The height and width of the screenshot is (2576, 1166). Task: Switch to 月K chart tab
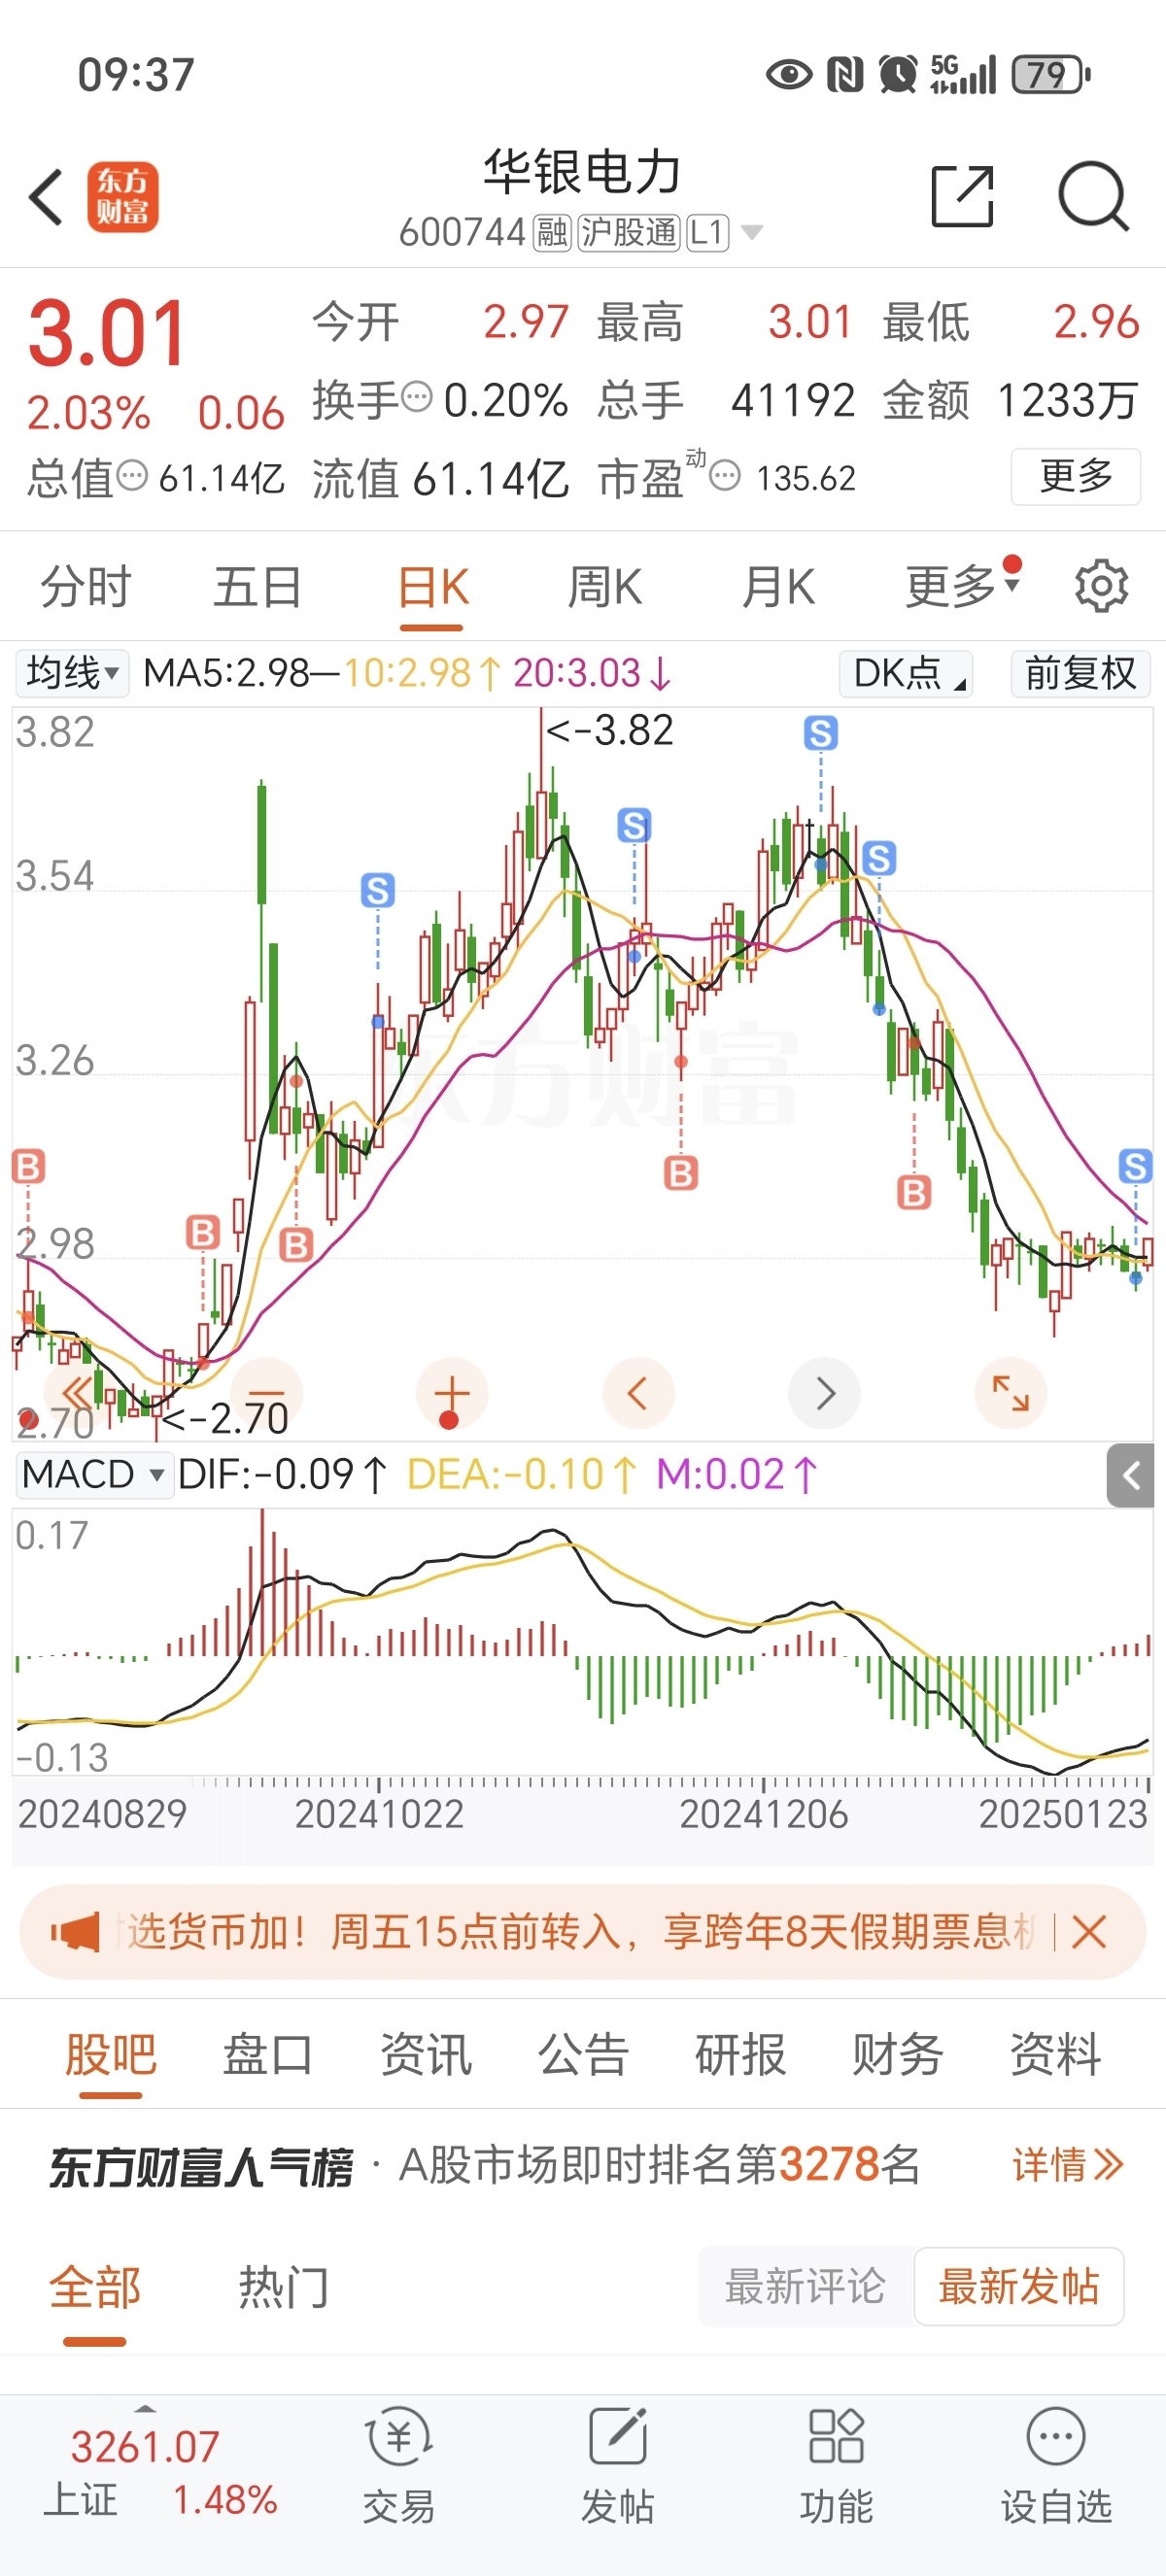[778, 586]
